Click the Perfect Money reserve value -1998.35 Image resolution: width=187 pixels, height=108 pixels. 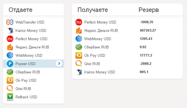(146, 22)
